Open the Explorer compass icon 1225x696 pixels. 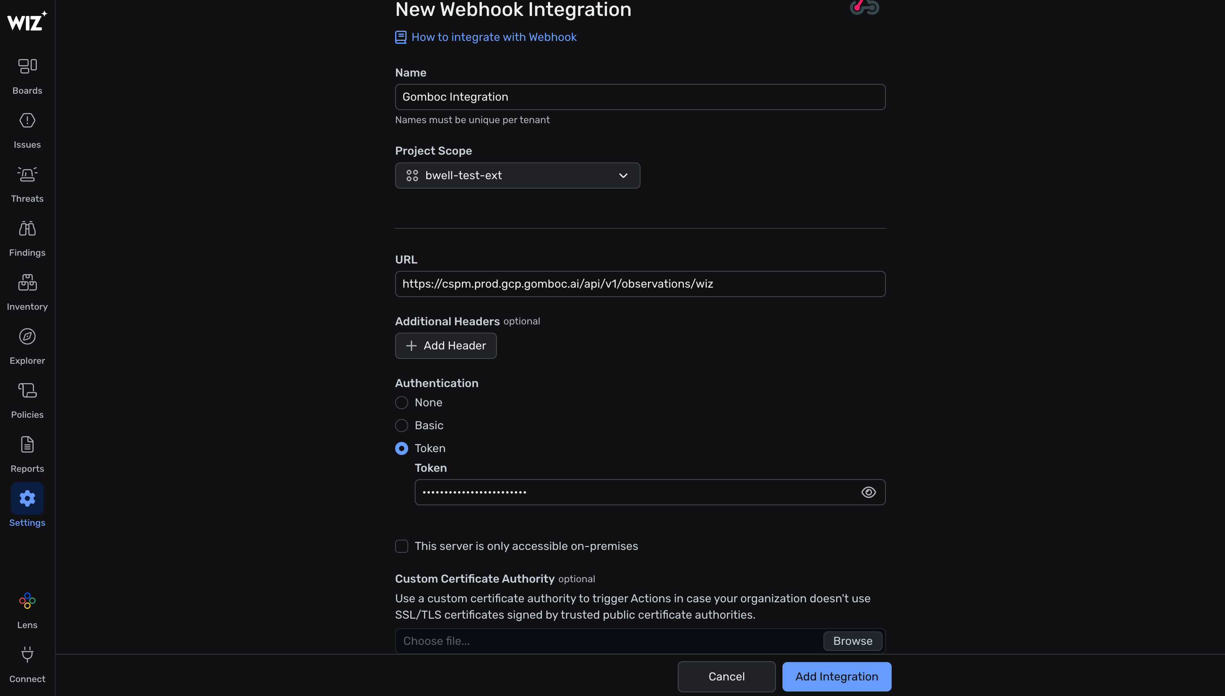pos(27,336)
